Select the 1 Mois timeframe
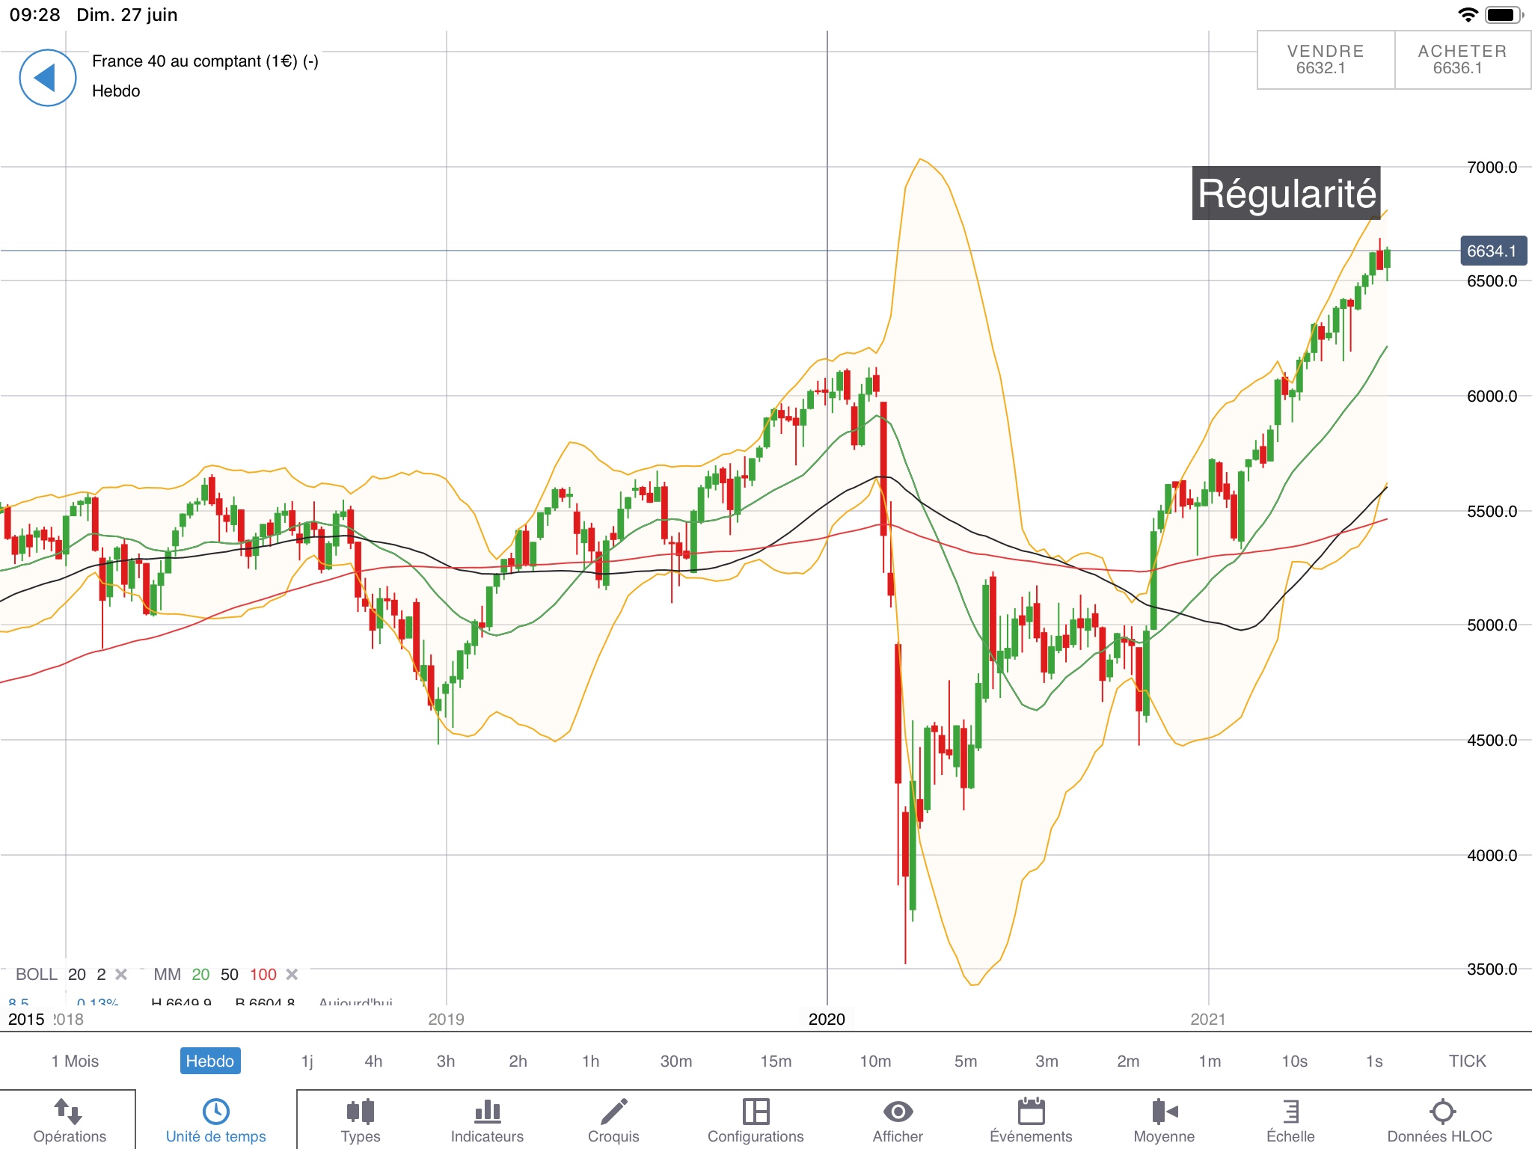The height and width of the screenshot is (1149, 1532). [x=75, y=1061]
